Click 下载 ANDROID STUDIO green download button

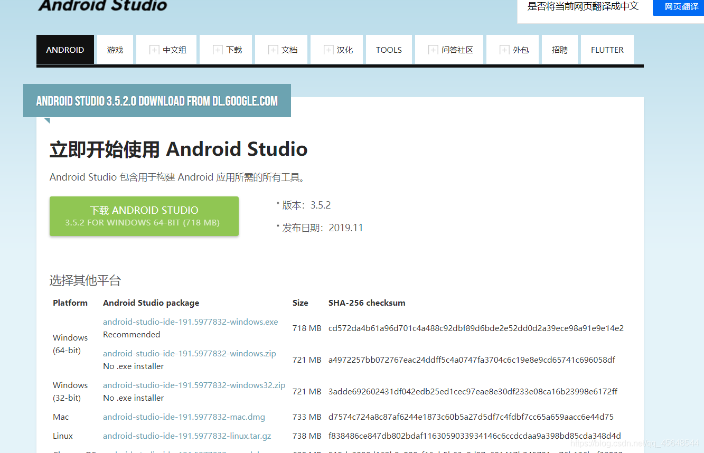(144, 216)
